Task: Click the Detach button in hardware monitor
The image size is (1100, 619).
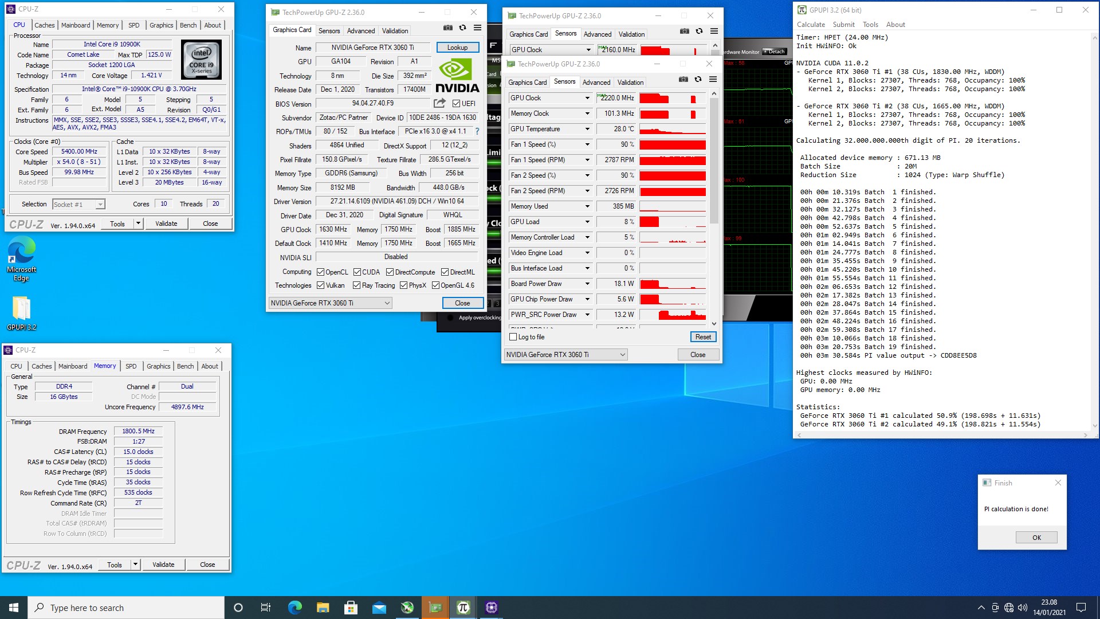Action: (x=774, y=52)
